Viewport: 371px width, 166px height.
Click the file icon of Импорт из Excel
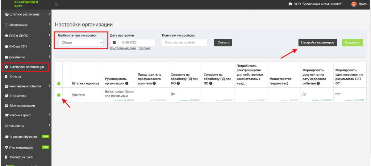(x=7, y=157)
